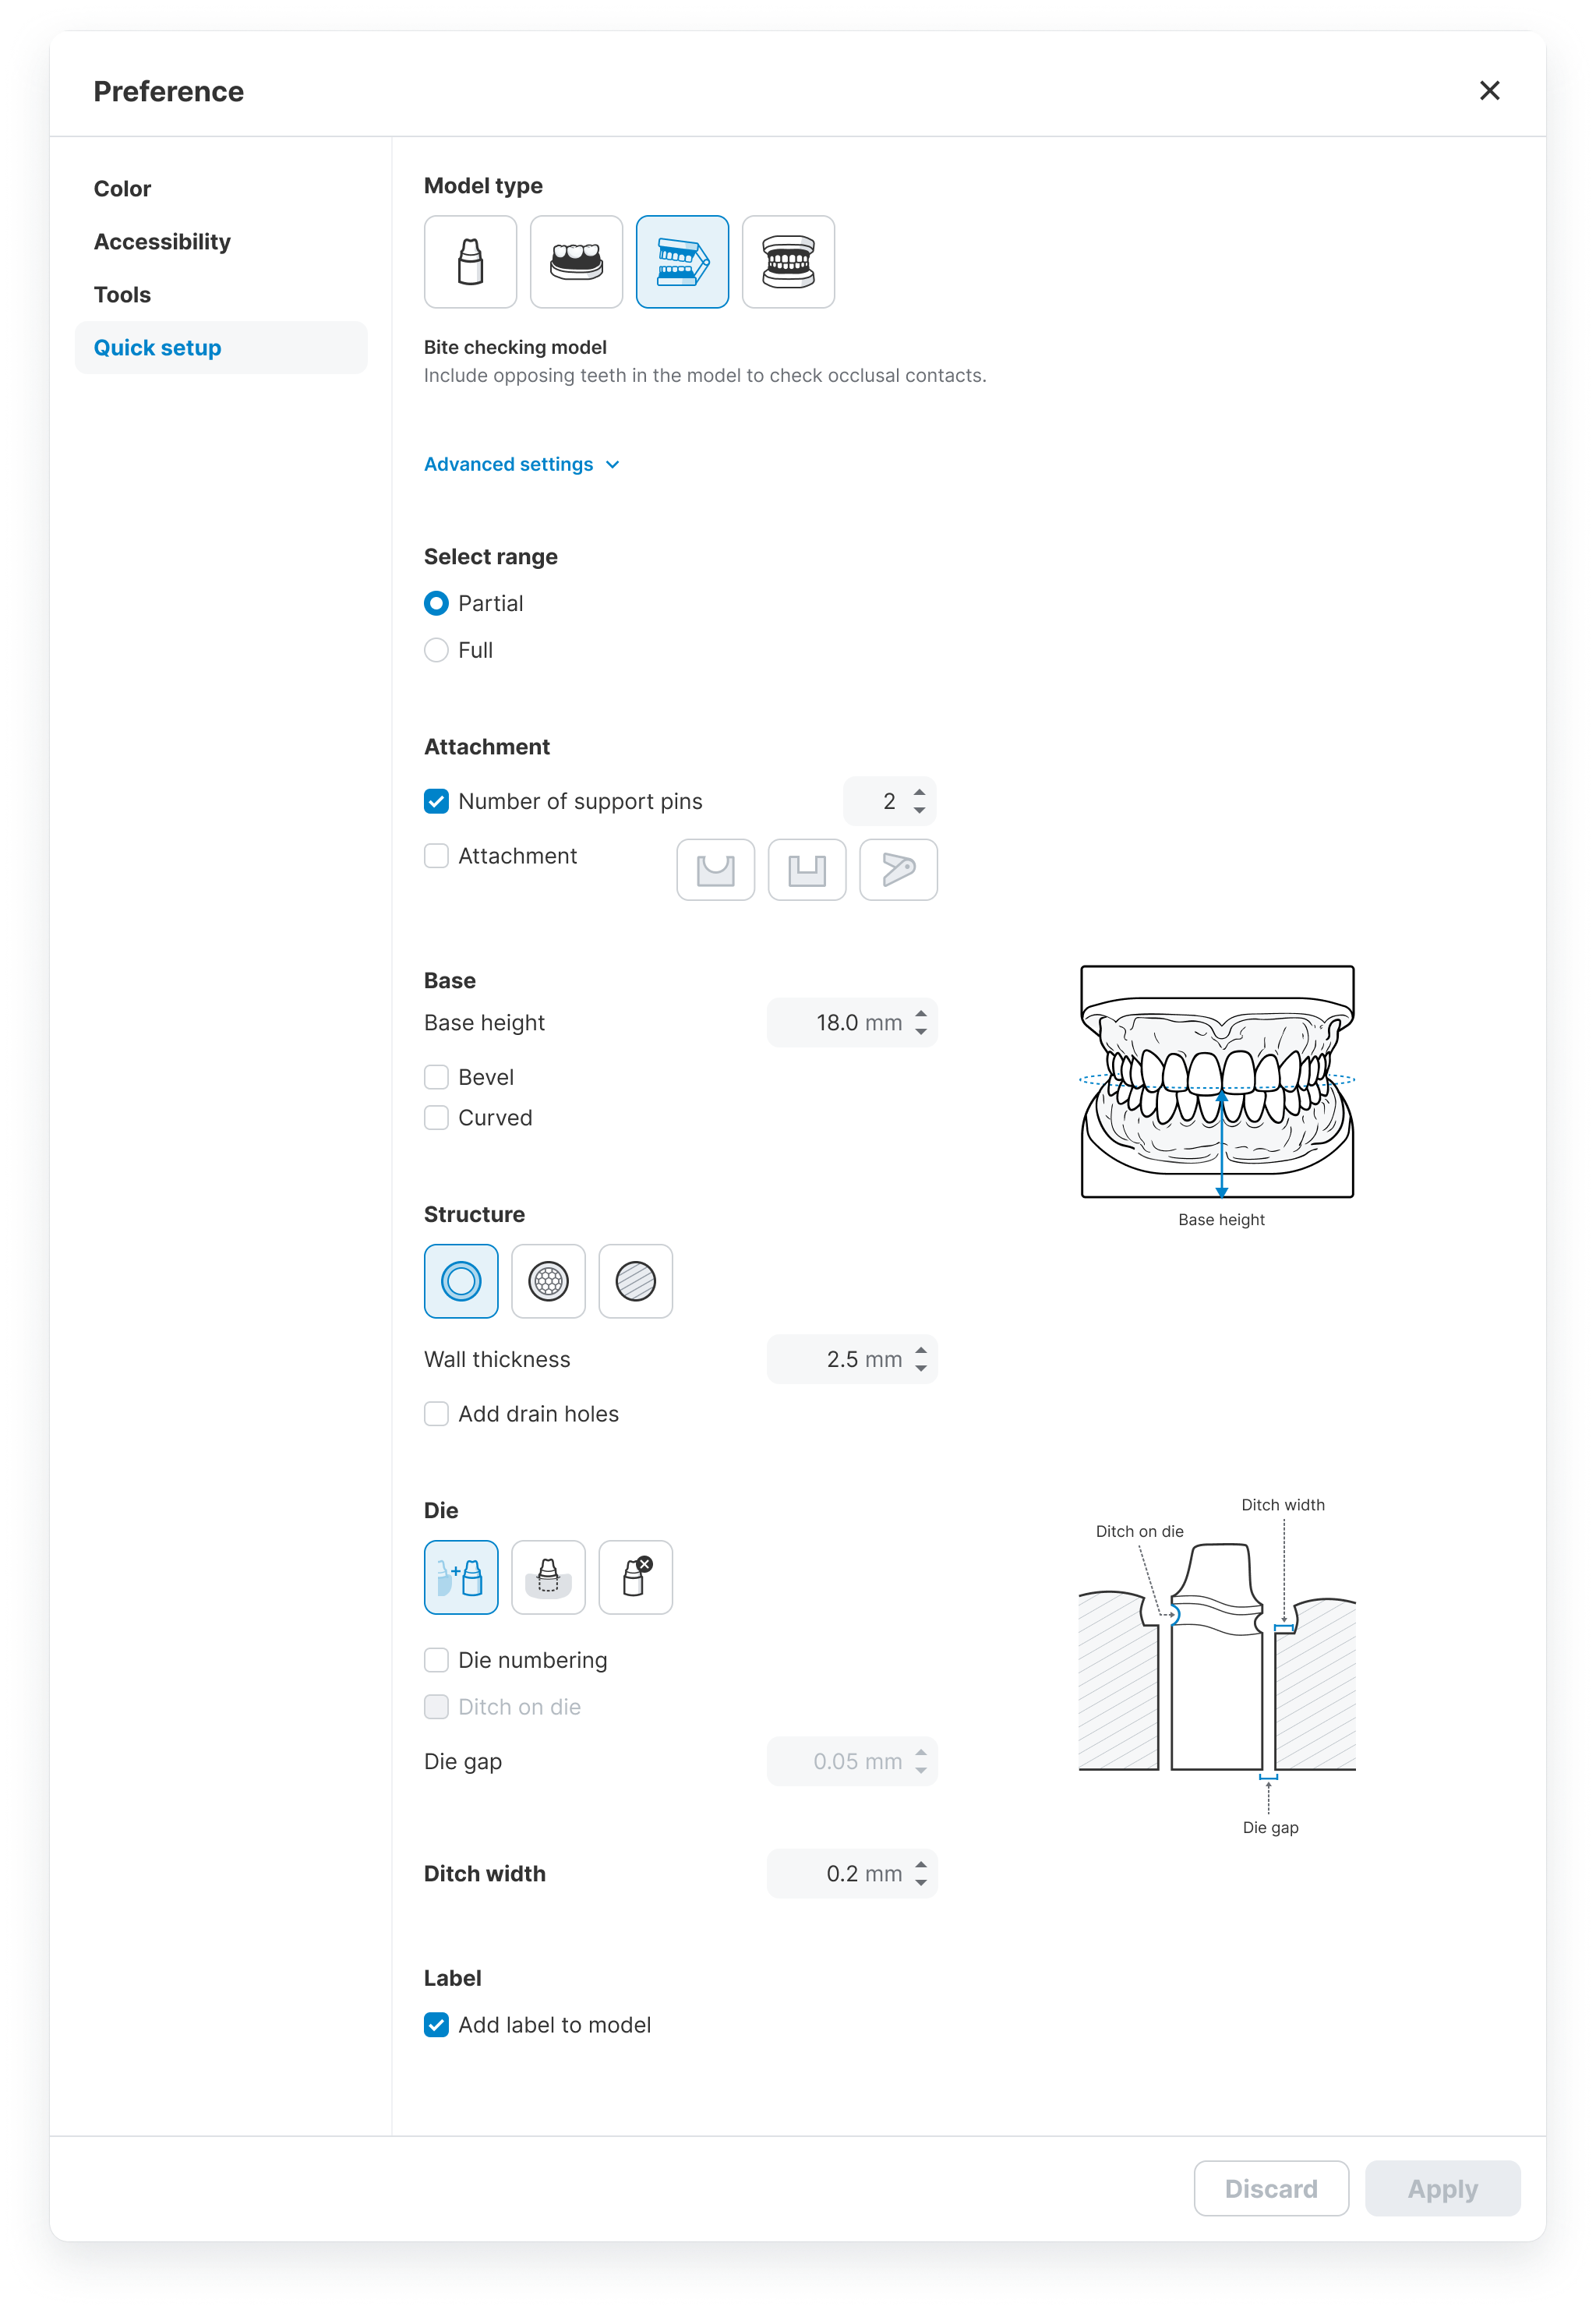Increase the Base height stepper value
The width and height of the screenshot is (1596, 2310).
click(x=921, y=1014)
